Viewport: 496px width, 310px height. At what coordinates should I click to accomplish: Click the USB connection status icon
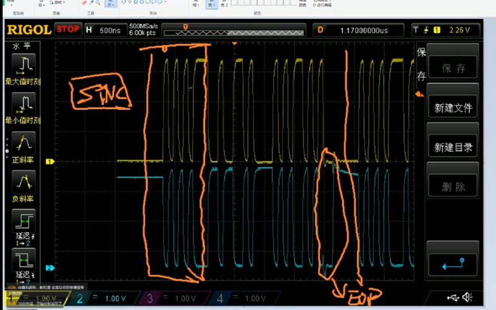click(453, 297)
